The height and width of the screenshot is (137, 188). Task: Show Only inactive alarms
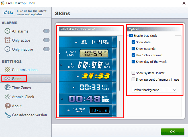(23, 49)
